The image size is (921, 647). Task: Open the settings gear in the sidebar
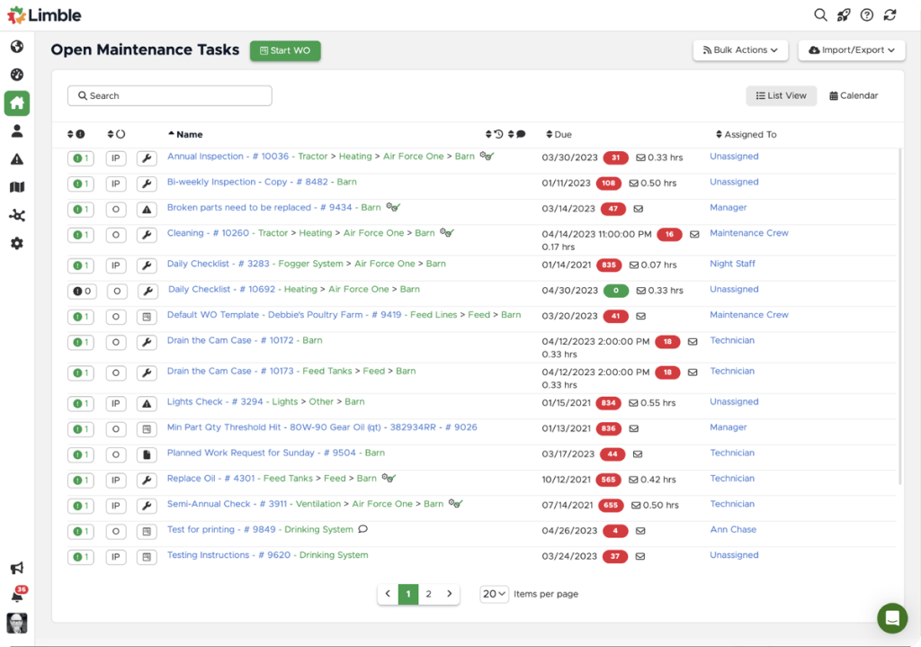pos(16,243)
